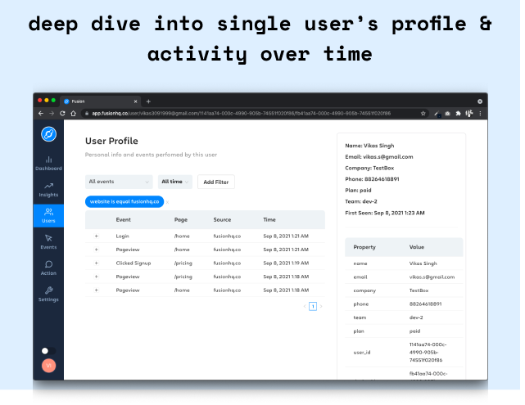525x405 pixels.
Task: Click Phone: 88264618891 in profile card
Action: tap(372, 180)
